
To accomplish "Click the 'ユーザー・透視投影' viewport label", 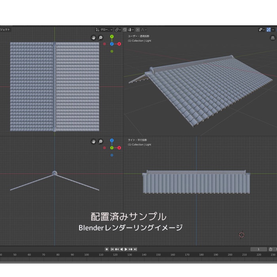I will tap(138, 36).
